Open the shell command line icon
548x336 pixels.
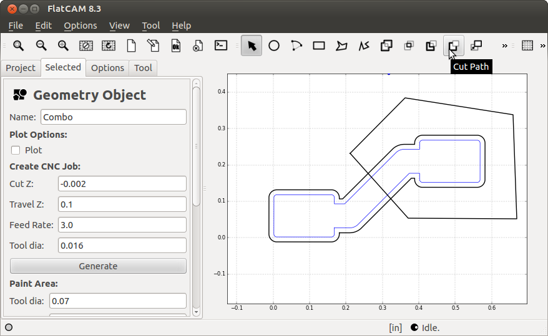pos(220,46)
